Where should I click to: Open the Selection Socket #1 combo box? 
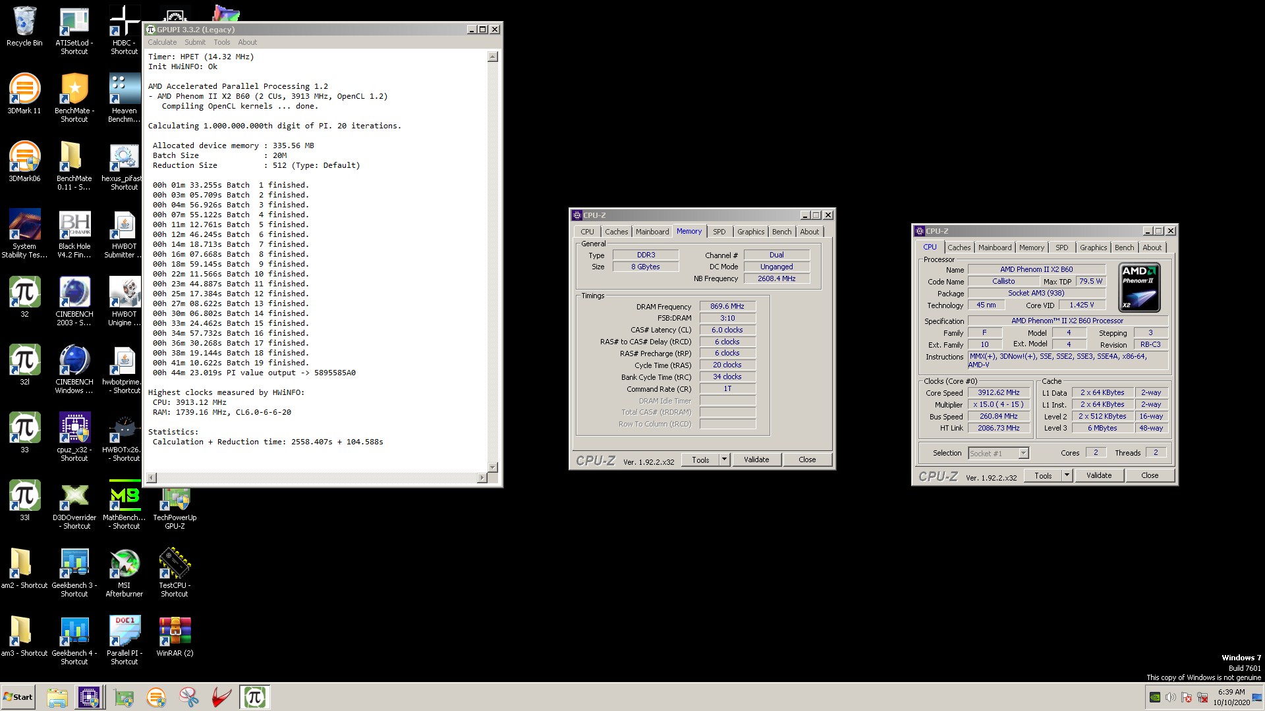point(998,453)
